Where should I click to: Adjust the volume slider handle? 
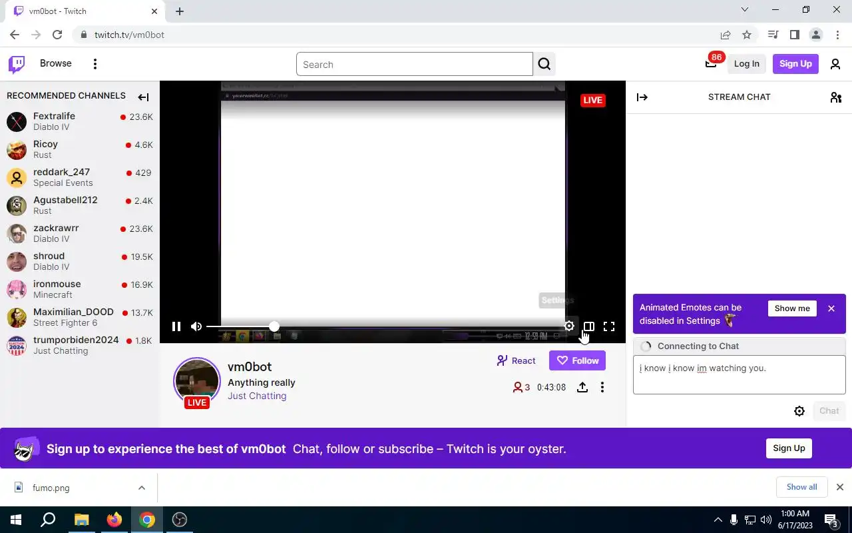point(274,326)
